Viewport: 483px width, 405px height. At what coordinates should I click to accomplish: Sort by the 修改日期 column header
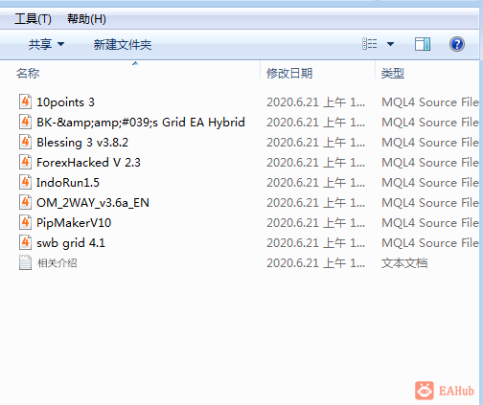[289, 74]
